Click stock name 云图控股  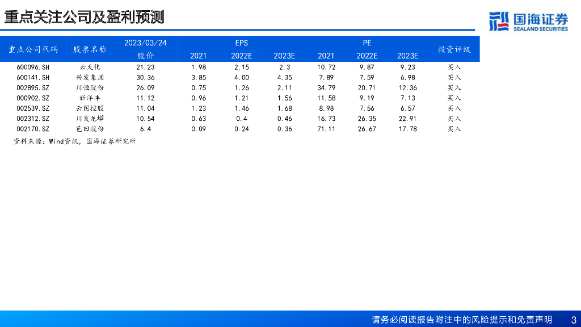coord(90,108)
